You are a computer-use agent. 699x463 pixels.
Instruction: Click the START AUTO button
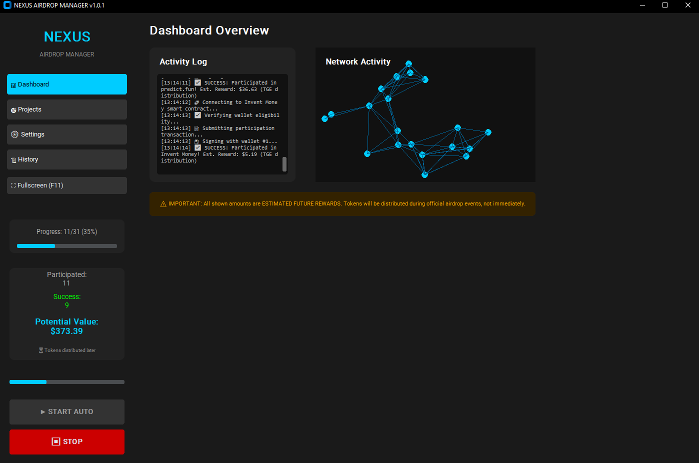67,412
